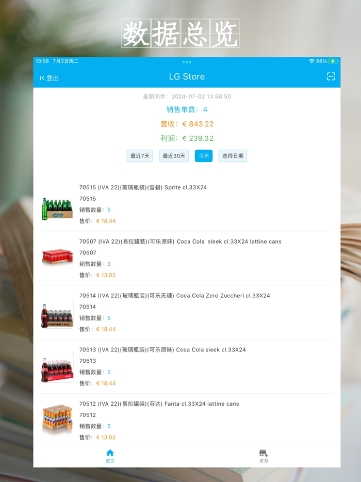Click the 销售单数: 4 order count

coord(187,109)
